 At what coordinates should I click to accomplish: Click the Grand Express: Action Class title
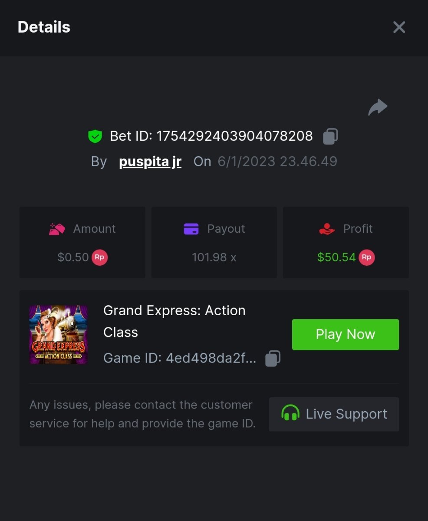pyautogui.click(x=174, y=321)
